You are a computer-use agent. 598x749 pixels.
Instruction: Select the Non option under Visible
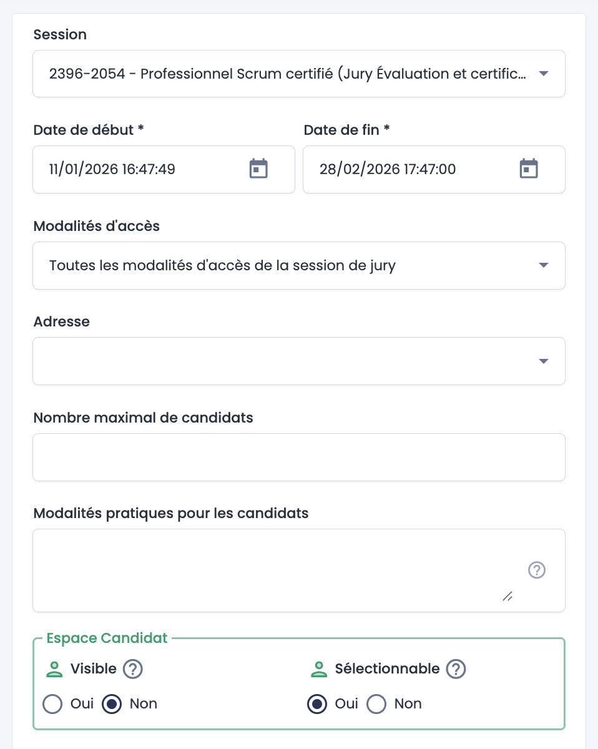(112, 704)
